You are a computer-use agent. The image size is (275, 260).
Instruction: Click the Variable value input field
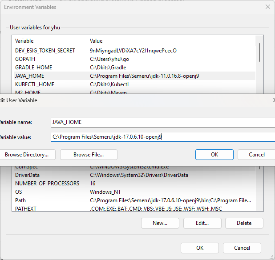[163, 137]
